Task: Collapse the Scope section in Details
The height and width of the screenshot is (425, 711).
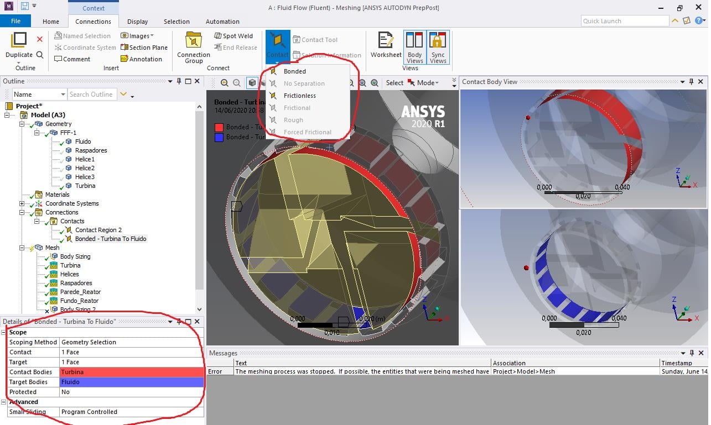Action: click(4, 333)
